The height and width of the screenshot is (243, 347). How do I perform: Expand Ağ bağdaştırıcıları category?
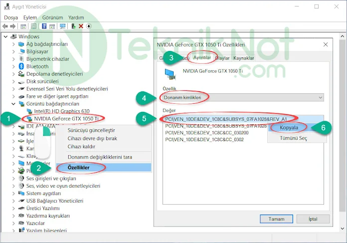click(x=13, y=44)
